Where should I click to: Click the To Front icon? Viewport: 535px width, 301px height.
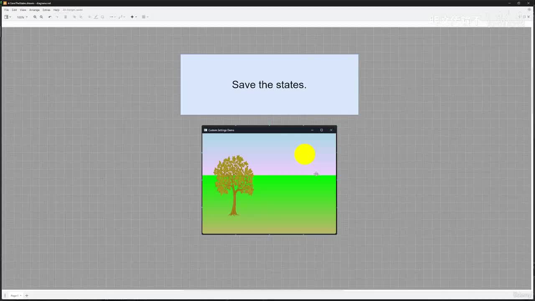[75, 17]
